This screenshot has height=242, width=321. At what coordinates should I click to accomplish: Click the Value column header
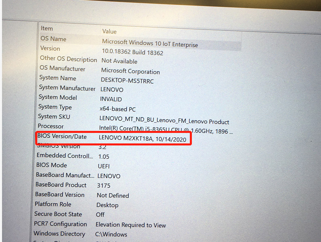click(109, 31)
